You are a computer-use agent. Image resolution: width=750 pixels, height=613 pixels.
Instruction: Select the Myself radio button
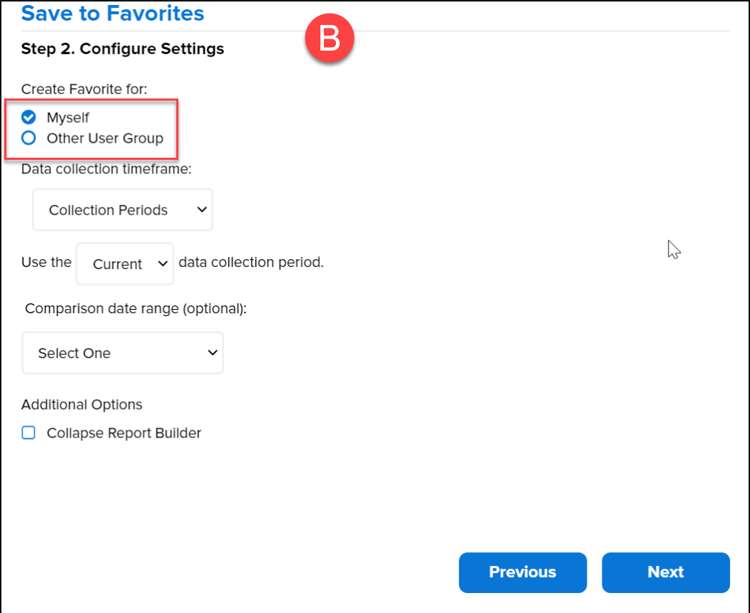tap(29, 117)
